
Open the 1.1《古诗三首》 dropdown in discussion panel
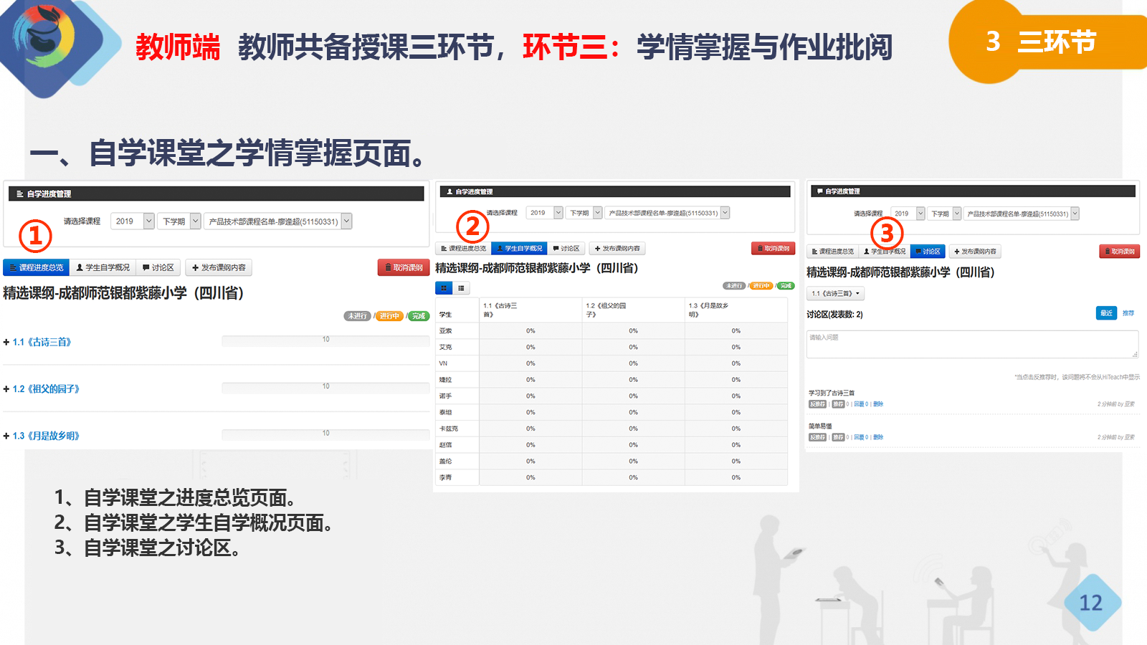(835, 293)
